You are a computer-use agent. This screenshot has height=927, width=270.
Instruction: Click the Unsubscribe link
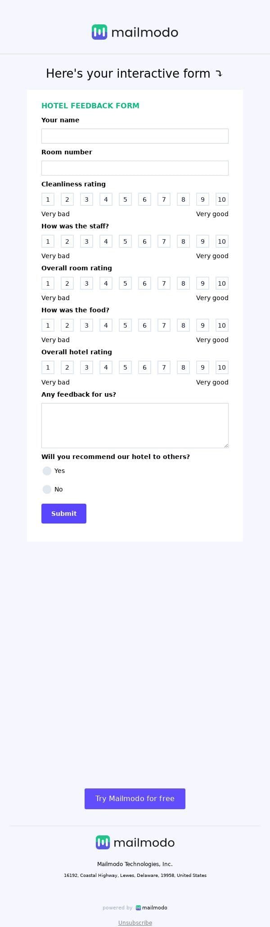(x=135, y=923)
